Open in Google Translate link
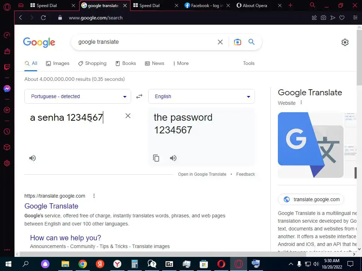The width and height of the screenshot is (362, 271). pyautogui.click(x=202, y=174)
